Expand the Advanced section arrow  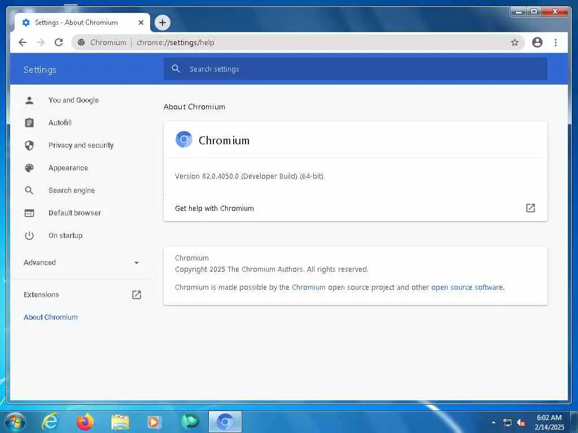coord(137,263)
